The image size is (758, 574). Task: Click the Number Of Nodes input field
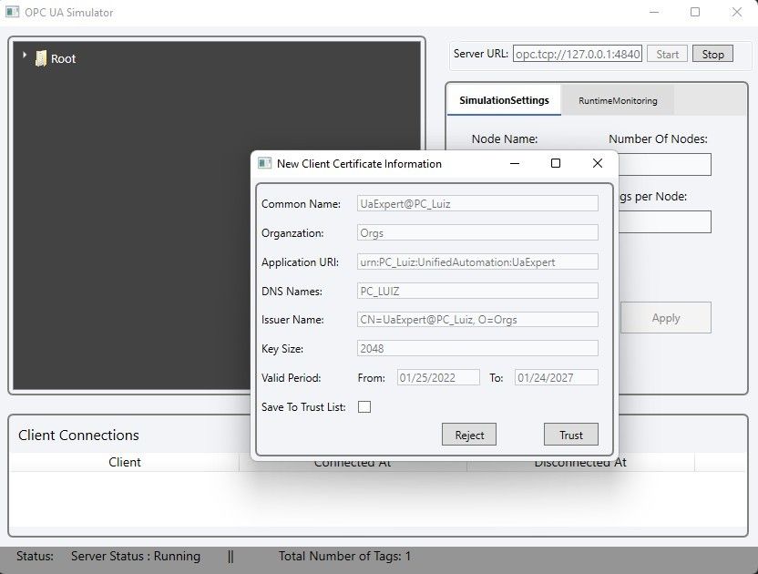665,165
